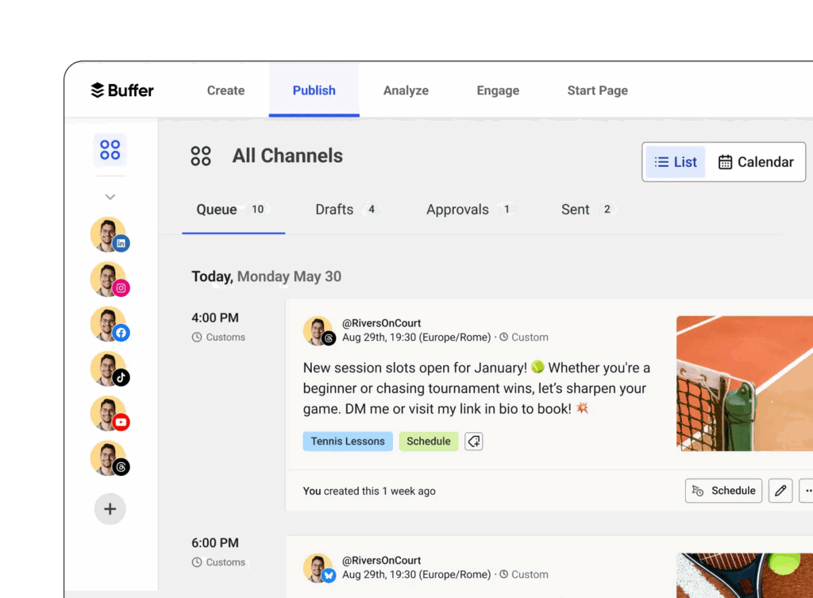Switch to Calendar view
The image size is (813, 598).
pos(756,162)
